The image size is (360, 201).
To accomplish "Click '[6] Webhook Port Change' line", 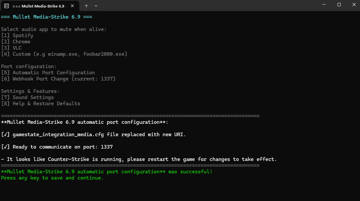I will 58,79.
